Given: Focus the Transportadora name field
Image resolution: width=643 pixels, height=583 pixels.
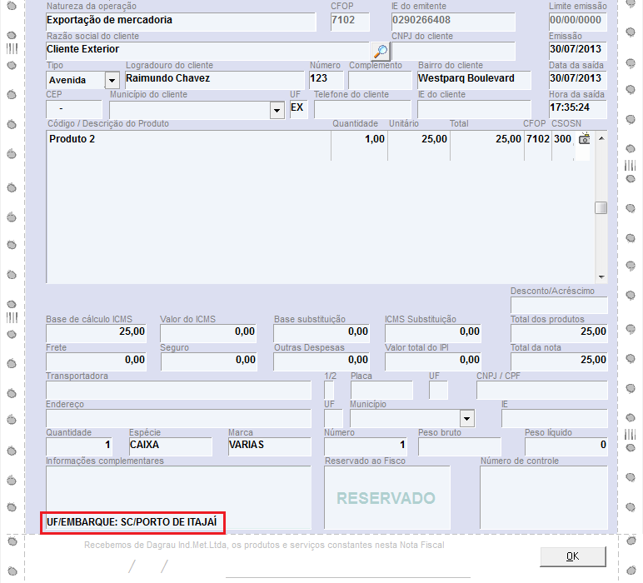Looking at the screenshot, I should [x=178, y=389].
